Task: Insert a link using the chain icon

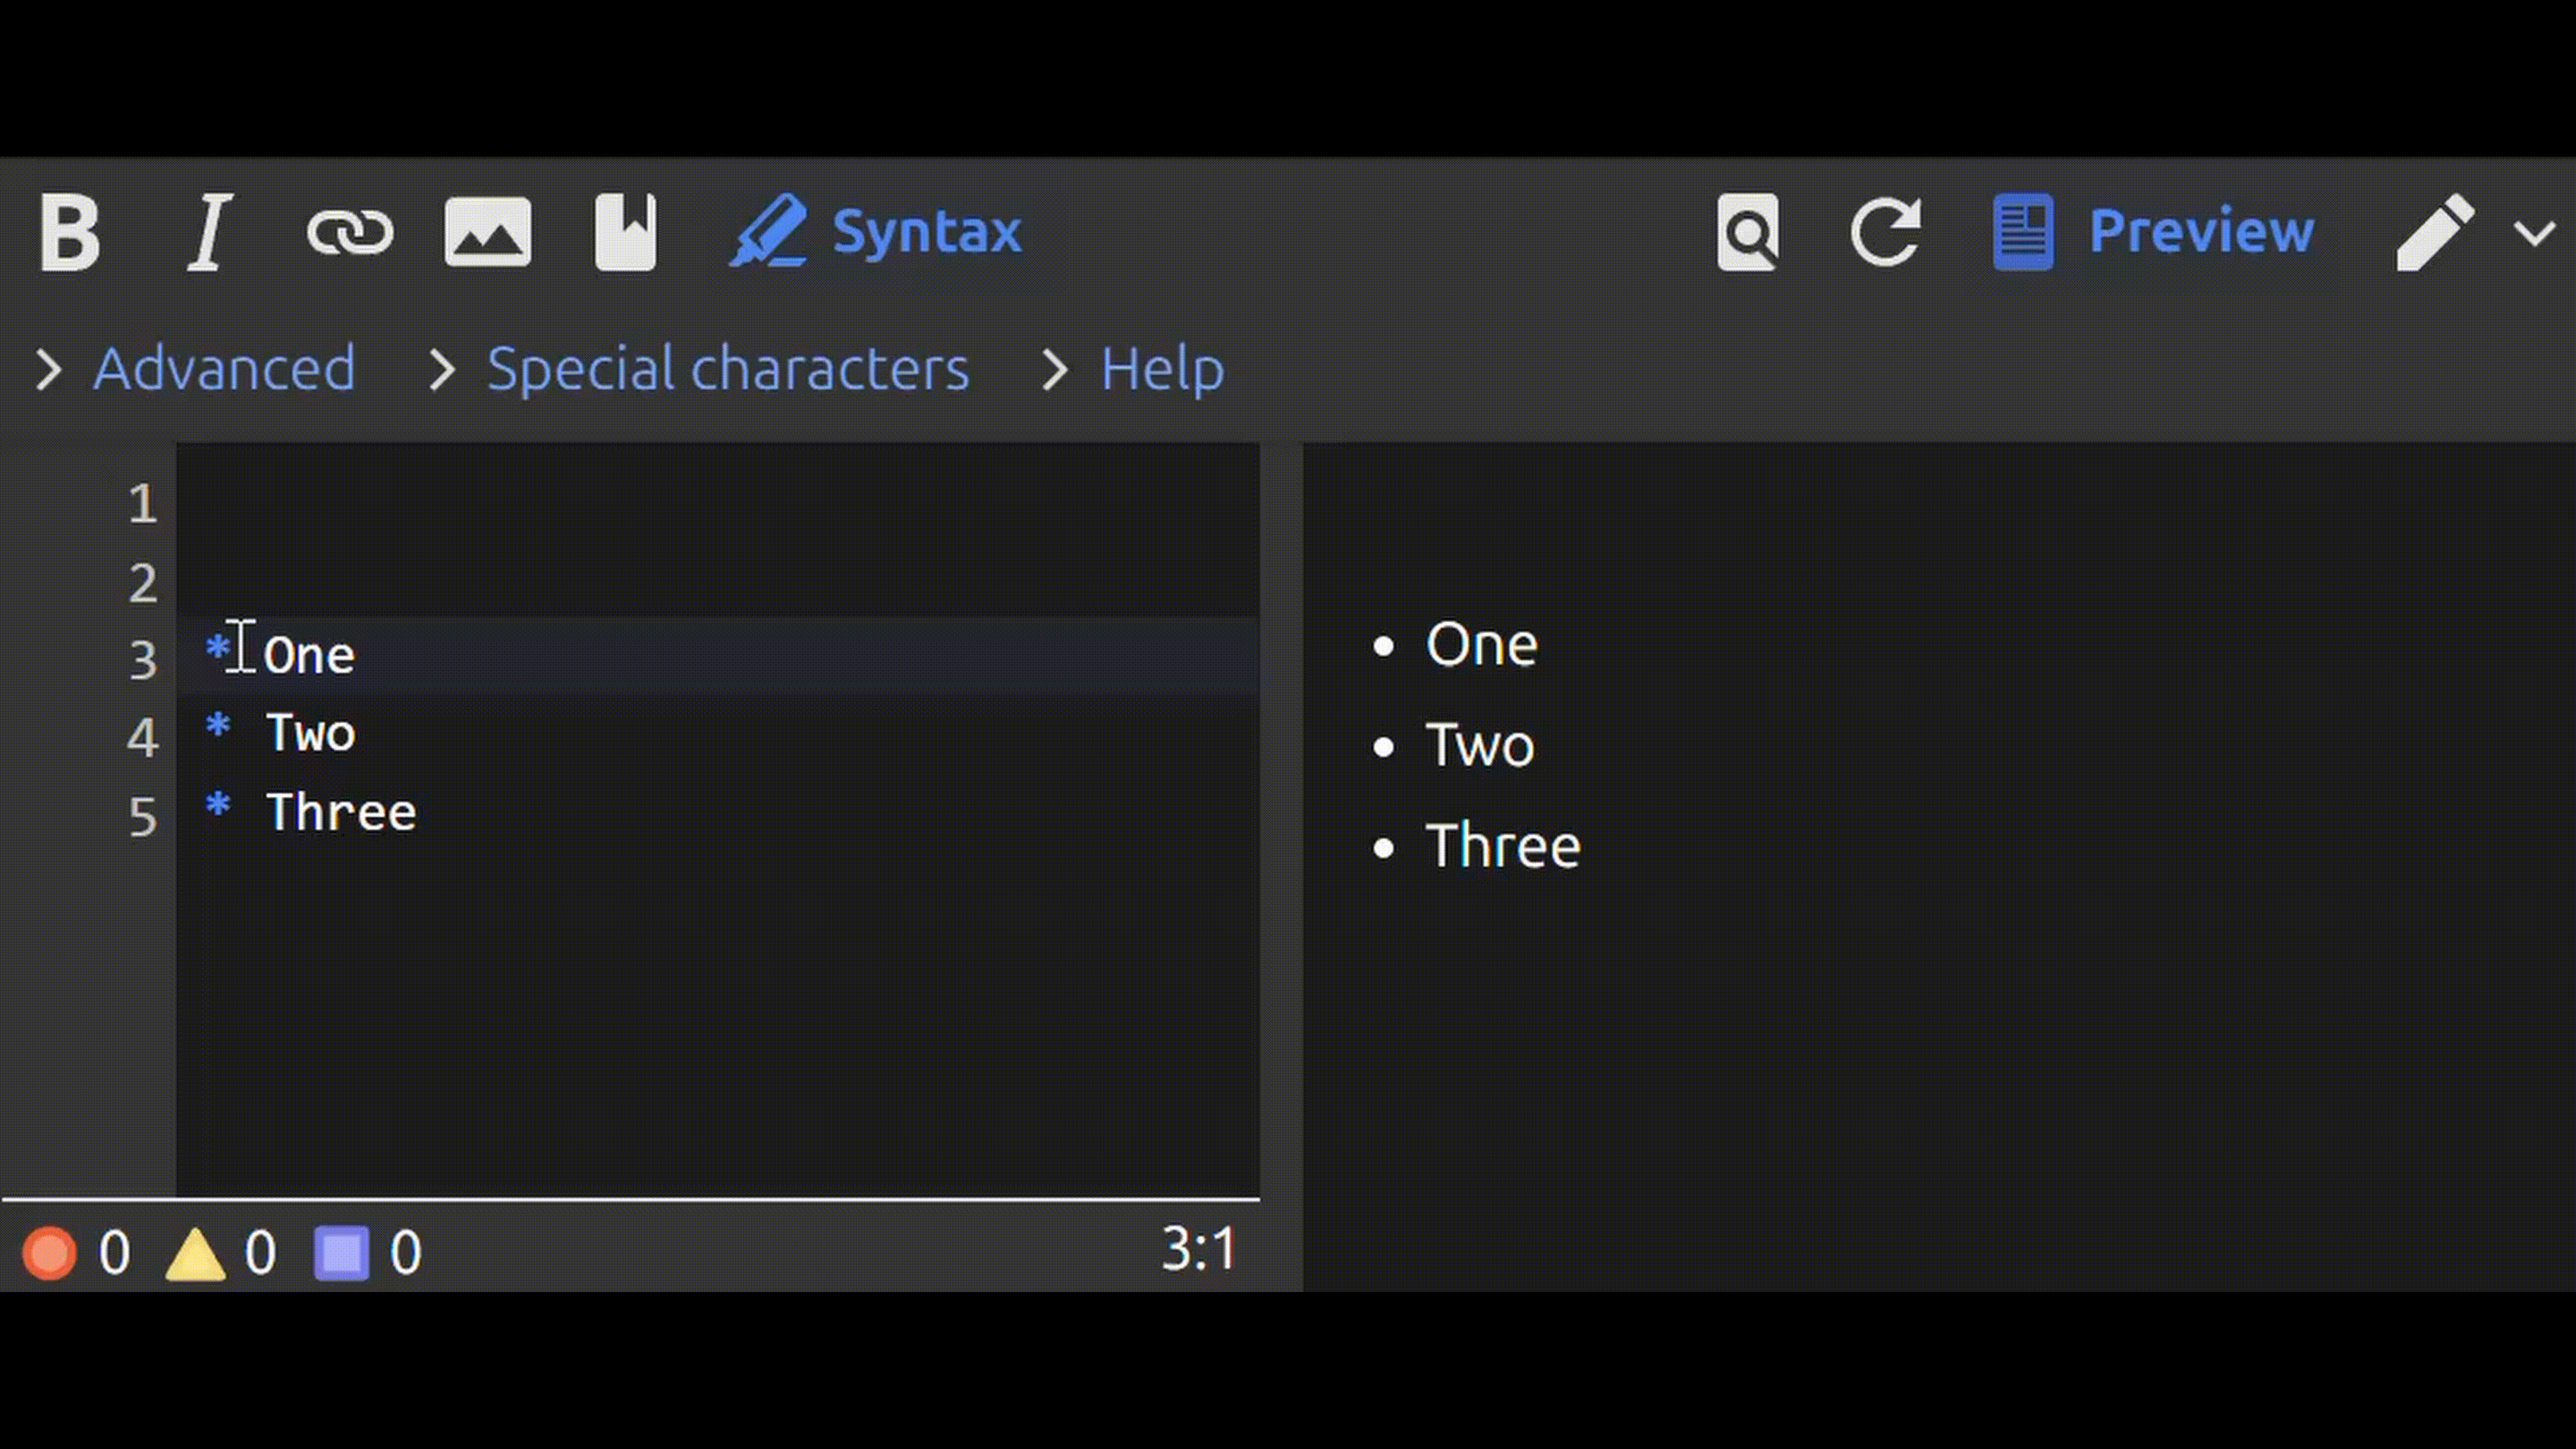Action: coord(349,233)
